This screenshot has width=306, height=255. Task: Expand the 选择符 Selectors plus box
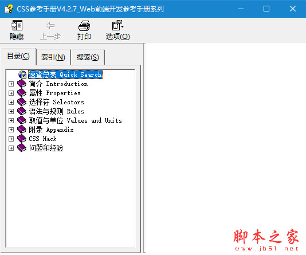coord(11,102)
